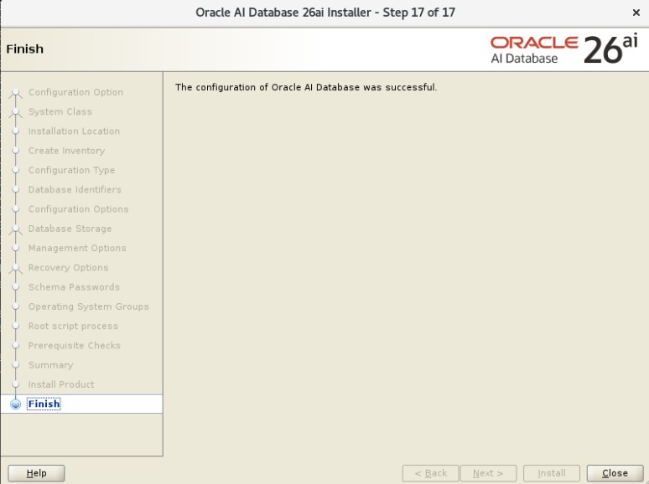Click the configuration successful message text

coord(306,87)
